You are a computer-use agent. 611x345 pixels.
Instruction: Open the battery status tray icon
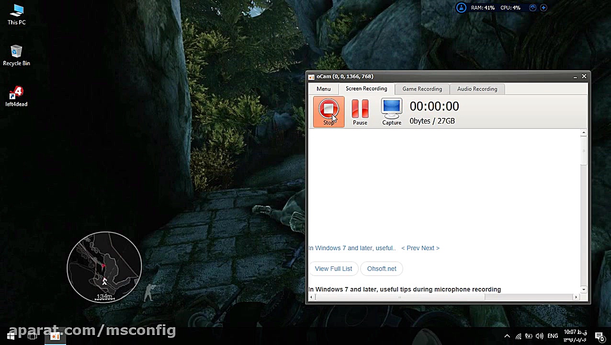[x=529, y=336]
